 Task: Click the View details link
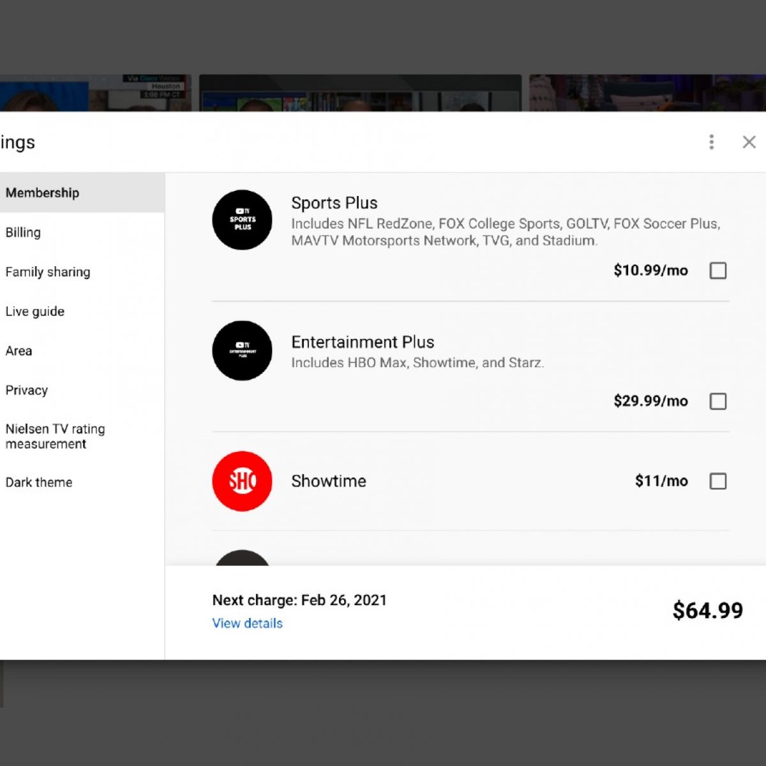tap(247, 623)
